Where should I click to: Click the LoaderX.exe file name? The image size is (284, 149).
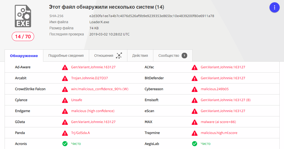click(99, 22)
